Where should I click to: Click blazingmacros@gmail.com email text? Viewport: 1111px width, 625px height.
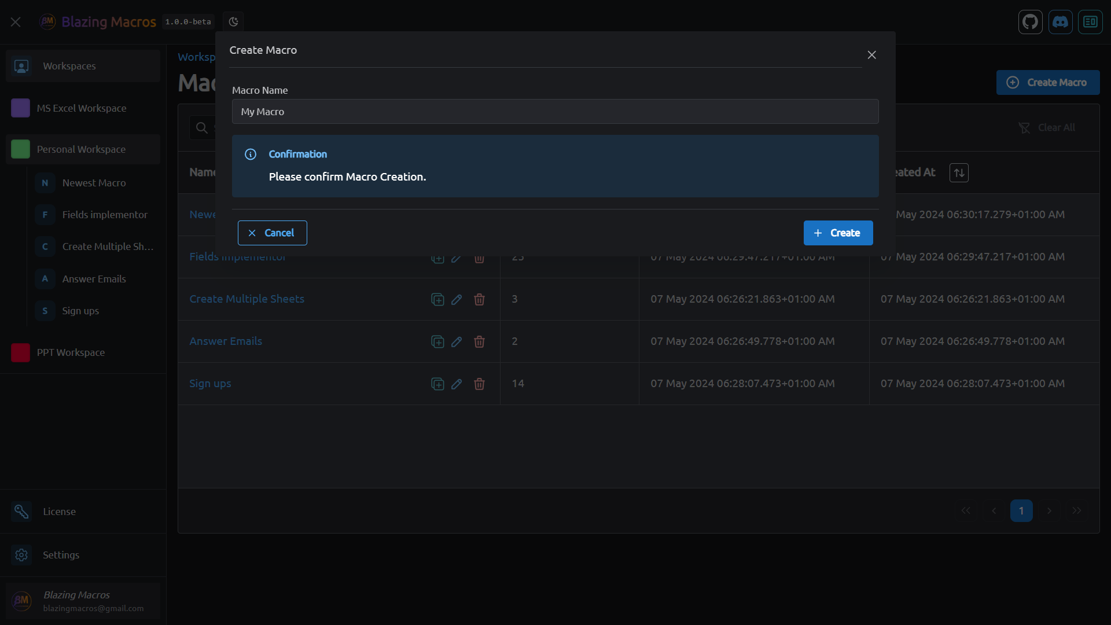click(x=94, y=609)
